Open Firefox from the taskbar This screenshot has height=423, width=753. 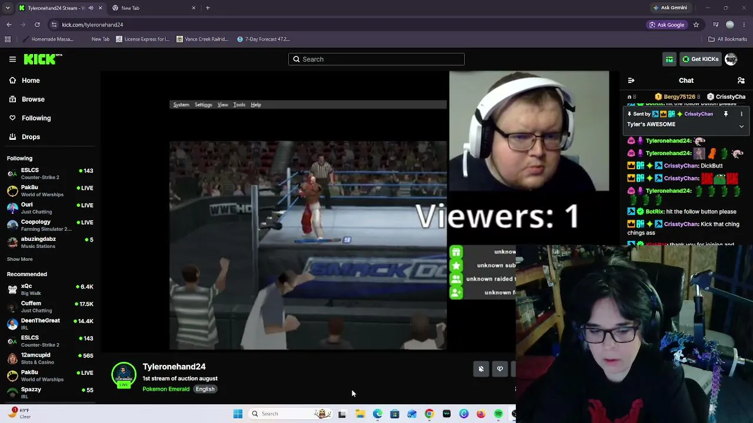pos(481,414)
